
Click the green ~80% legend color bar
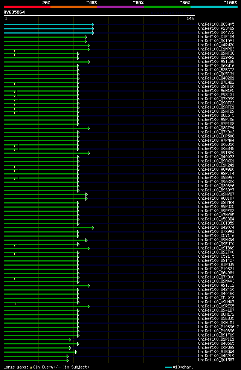click(x=167, y=7)
